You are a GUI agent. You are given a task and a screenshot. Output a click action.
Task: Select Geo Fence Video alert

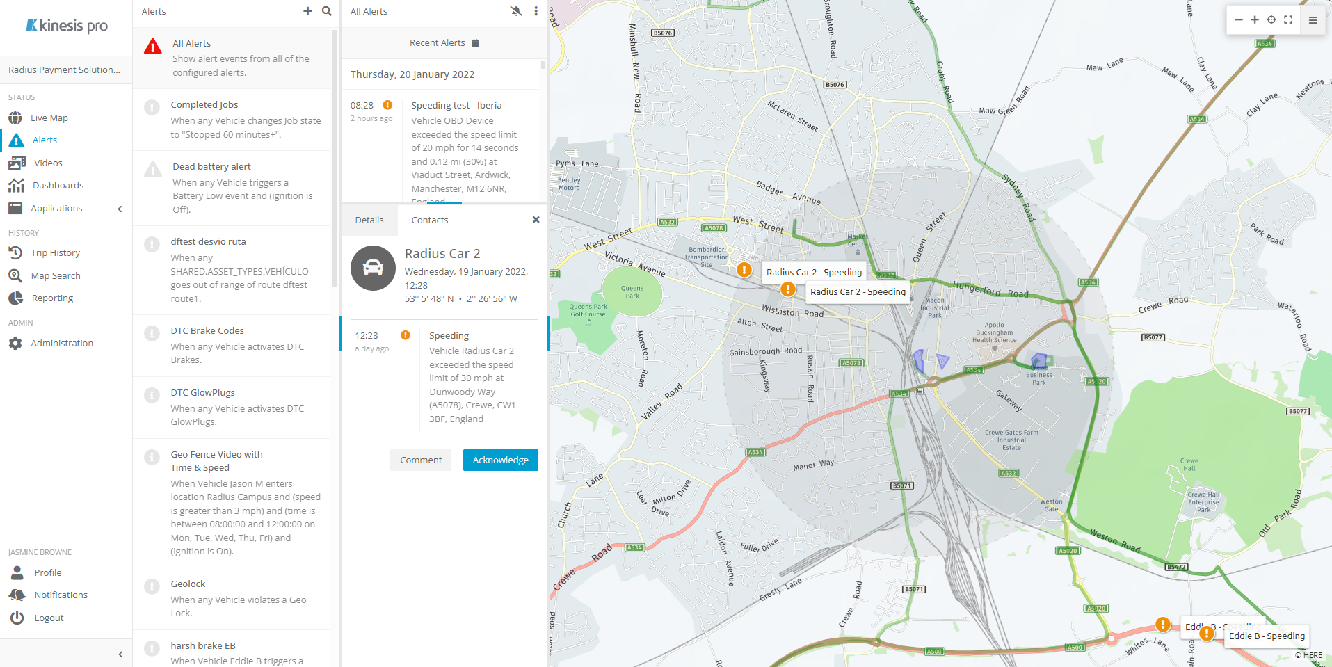coord(232,503)
